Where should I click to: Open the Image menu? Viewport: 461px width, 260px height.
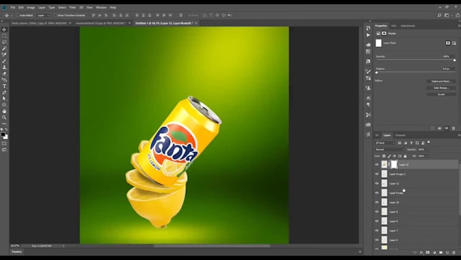[31, 7]
